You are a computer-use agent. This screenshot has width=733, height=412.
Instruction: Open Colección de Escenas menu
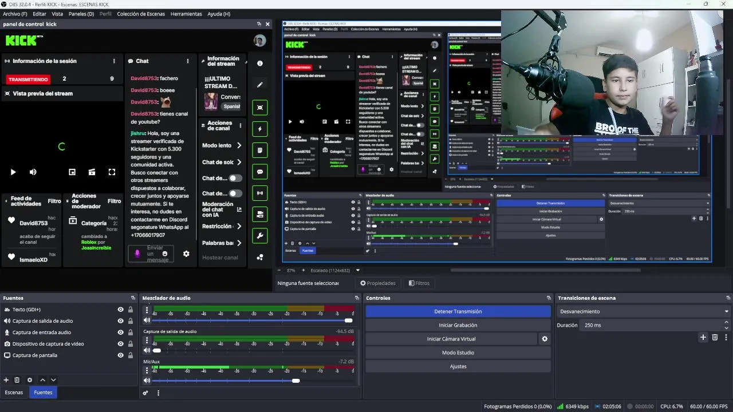[141, 14]
